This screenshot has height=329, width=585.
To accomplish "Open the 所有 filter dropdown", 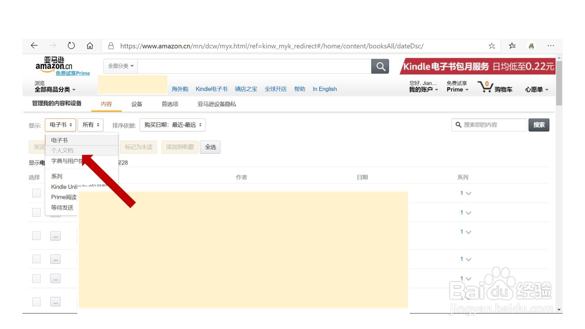I will point(91,125).
